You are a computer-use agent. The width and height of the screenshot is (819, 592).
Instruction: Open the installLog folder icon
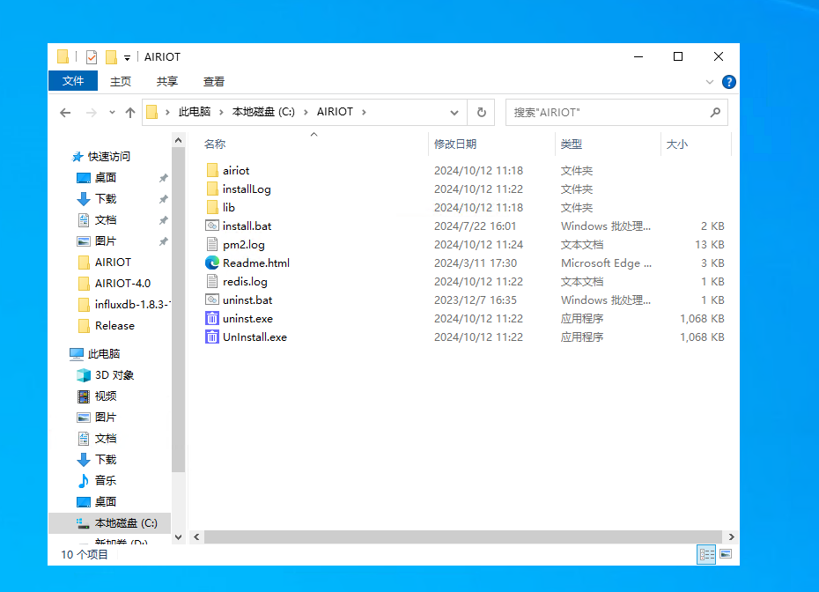click(212, 189)
